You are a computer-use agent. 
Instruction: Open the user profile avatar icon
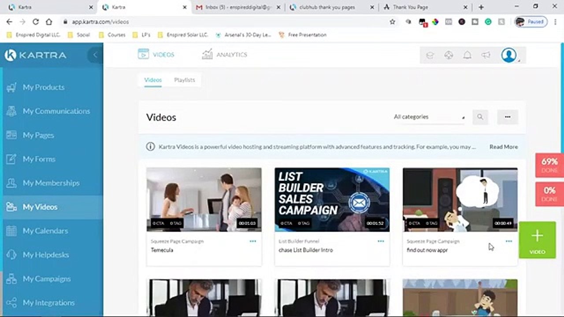point(509,55)
